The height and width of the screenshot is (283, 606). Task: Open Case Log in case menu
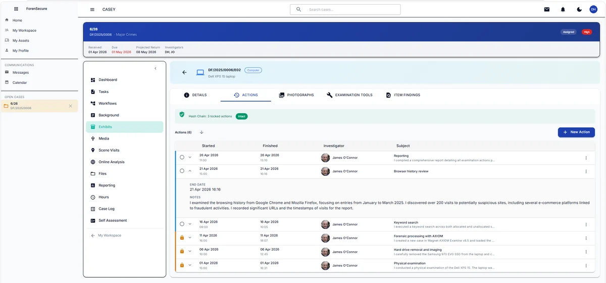[125, 209]
